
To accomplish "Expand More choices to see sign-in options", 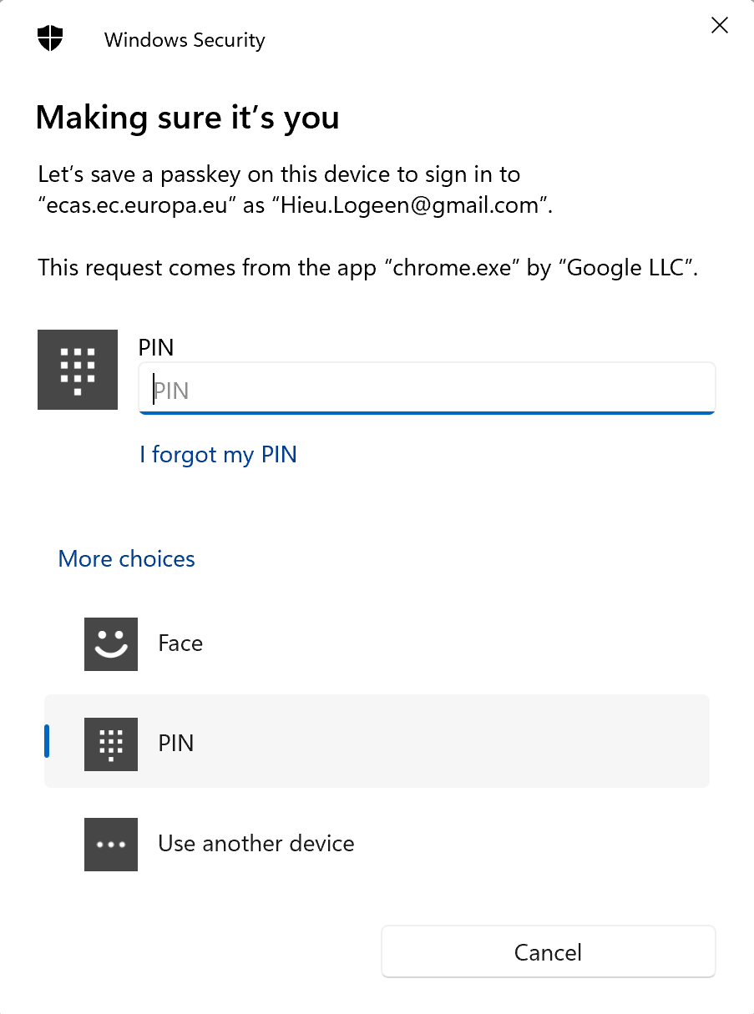I will coord(126,558).
